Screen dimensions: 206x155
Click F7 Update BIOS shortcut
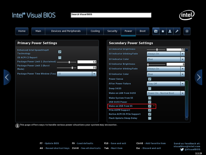point(49,143)
